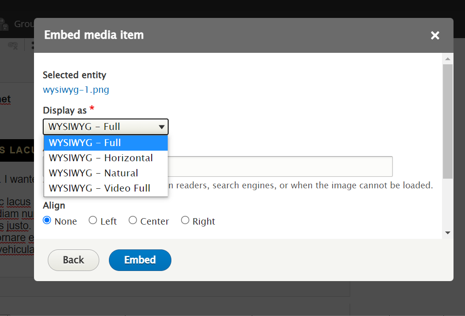
Task: Open the wysiwyg-1.png entity link
Action: [76, 90]
